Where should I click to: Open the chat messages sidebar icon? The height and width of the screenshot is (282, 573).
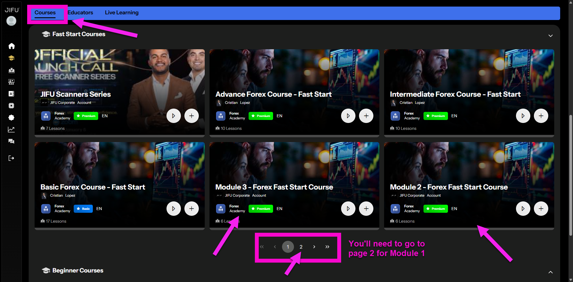(x=11, y=141)
